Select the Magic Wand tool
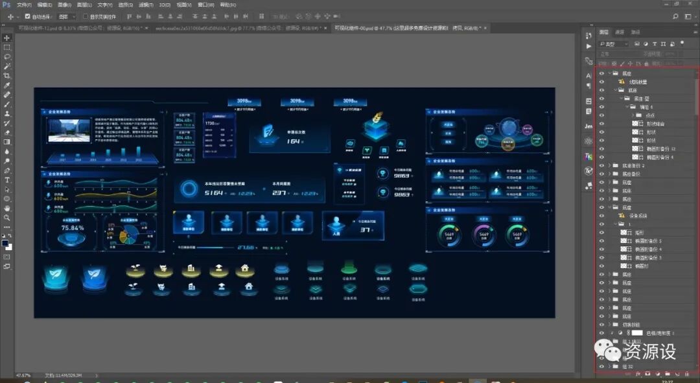700x383 pixels. coord(6,66)
